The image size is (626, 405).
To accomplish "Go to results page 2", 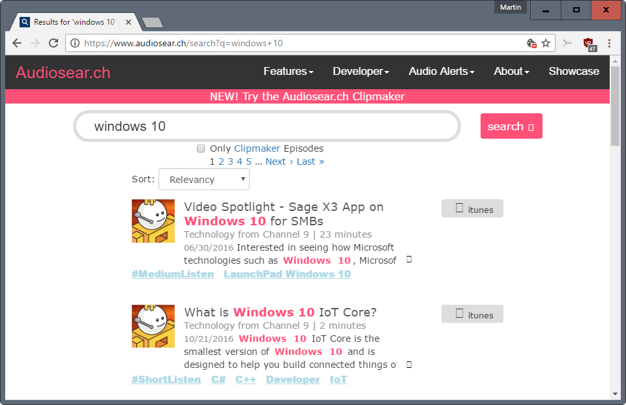I will pos(221,162).
